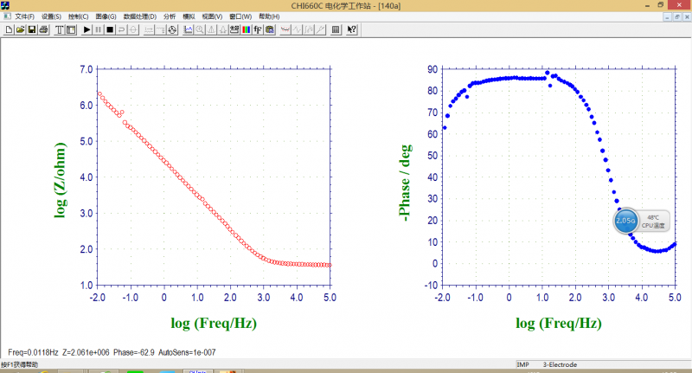This screenshot has height=373, width=692.
Task: Open the 设置(S) menu
Action: tap(51, 16)
